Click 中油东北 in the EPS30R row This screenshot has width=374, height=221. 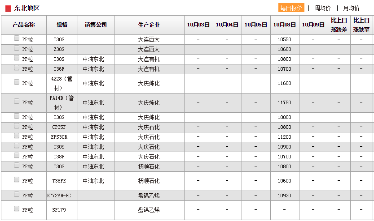click(93, 137)
